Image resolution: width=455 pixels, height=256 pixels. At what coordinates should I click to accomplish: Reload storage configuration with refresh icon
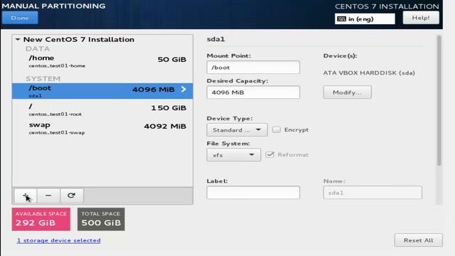point(72,196)
